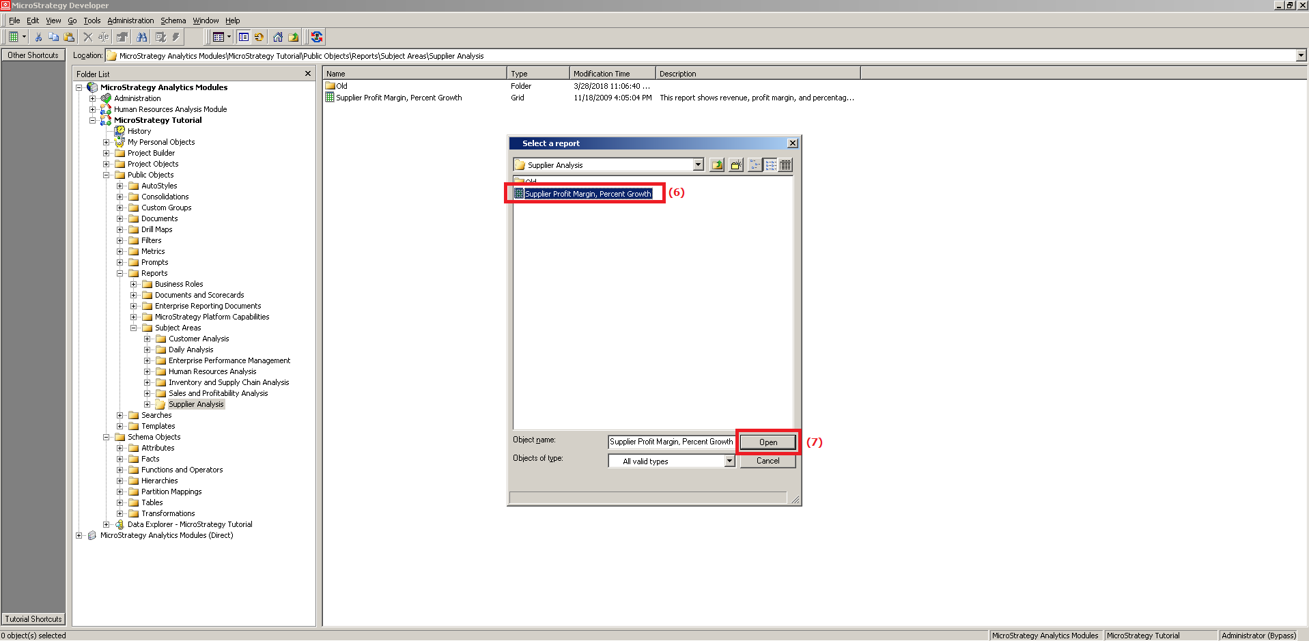Screen dimensions: 1309x641
Task: Expand MicroStrategy Analytics Modules (Direct) node
Action: (79, 535)
